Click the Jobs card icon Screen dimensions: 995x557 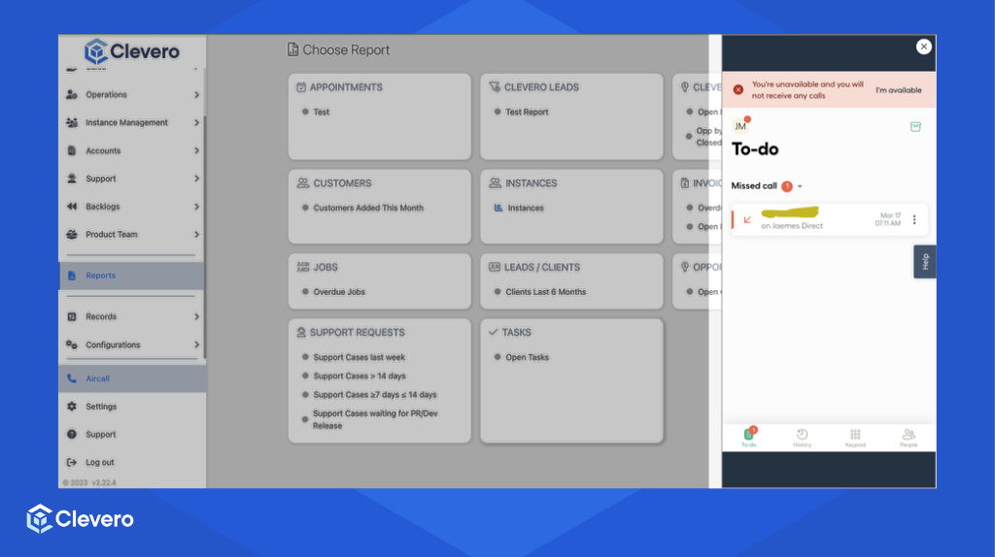pyautogui.click(x=303, y=267)
